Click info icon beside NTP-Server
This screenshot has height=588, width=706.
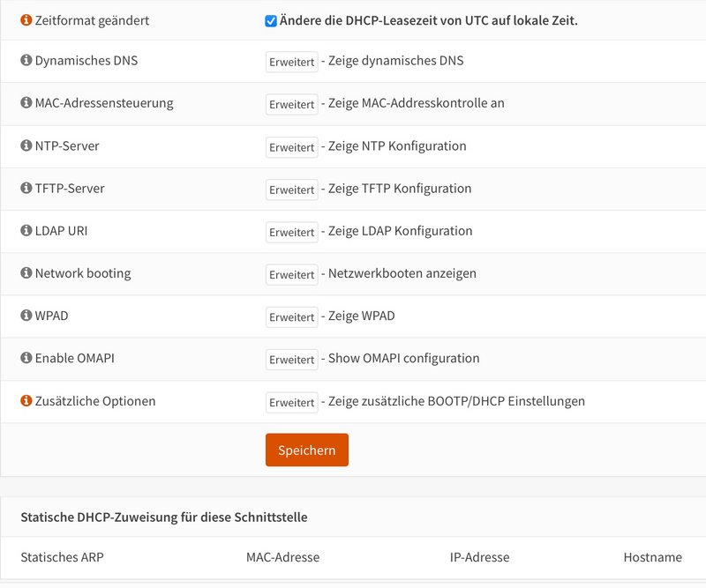(x=26, y=145)
